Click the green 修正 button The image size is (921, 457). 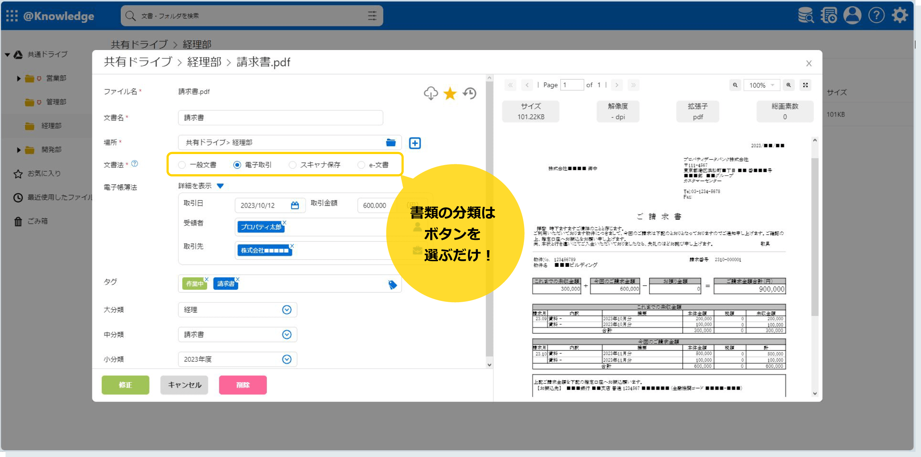(x=125, y=385)
